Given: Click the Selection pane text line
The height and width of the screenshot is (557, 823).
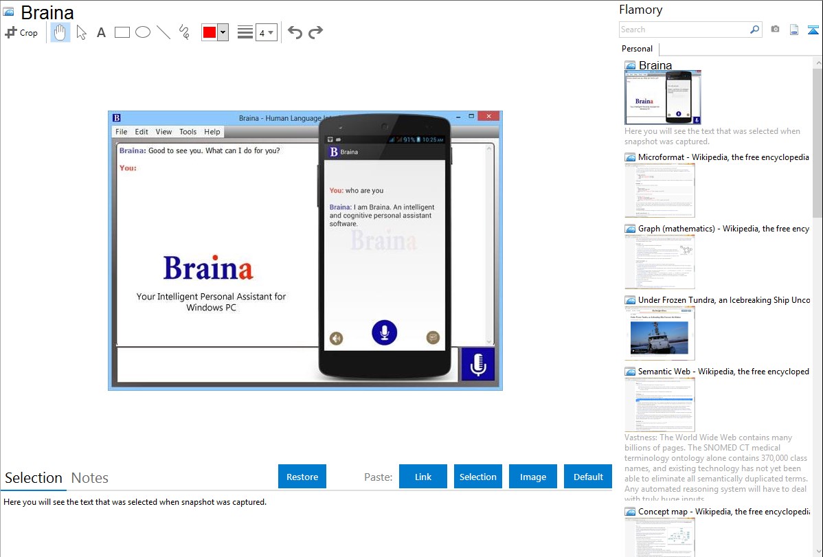Looking at the screenshot, I should pyautogui.click(x=135, y=502).
